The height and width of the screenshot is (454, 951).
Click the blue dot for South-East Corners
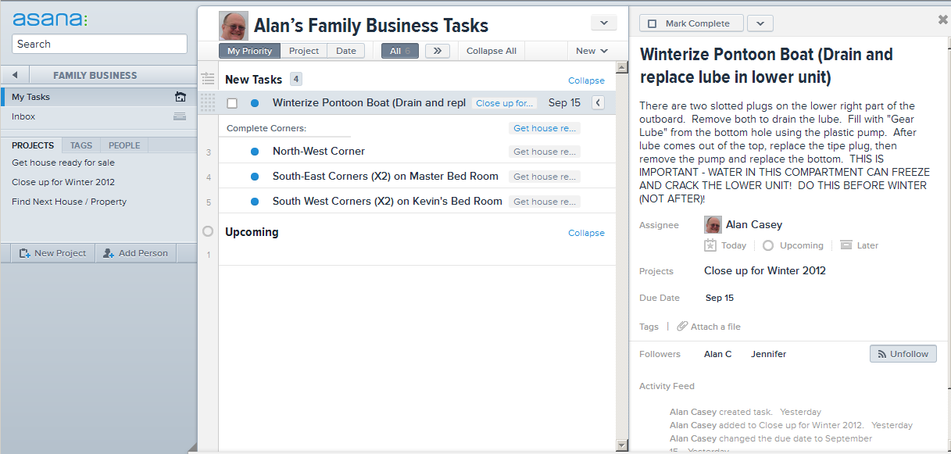coord(255,177)
